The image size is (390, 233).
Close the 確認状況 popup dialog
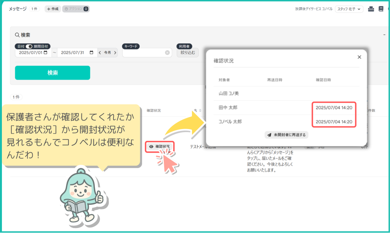tap(359, 57)
